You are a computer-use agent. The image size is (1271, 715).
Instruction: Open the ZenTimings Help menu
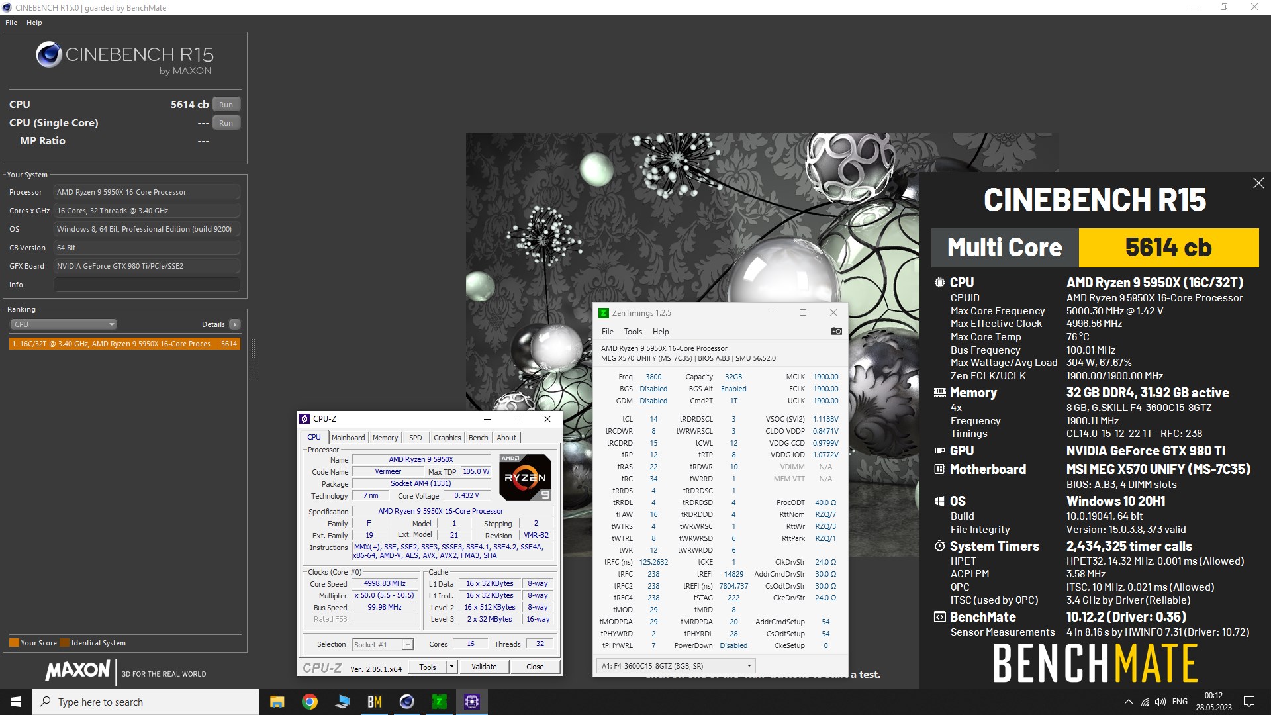tap(661, 332)
